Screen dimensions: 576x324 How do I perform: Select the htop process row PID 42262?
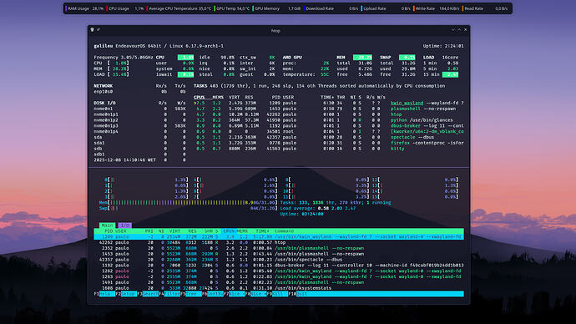[x=279, y=242]
